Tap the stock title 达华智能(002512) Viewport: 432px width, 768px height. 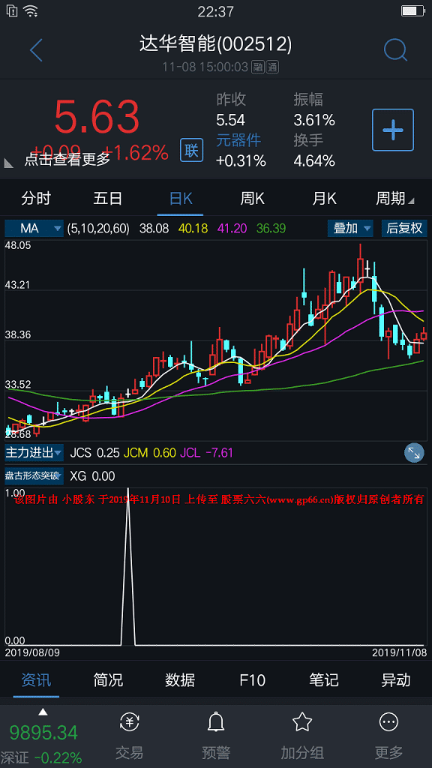216,44
